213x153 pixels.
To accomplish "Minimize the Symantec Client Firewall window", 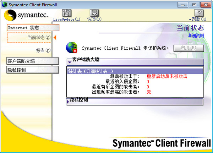I will tap(183, 5).
